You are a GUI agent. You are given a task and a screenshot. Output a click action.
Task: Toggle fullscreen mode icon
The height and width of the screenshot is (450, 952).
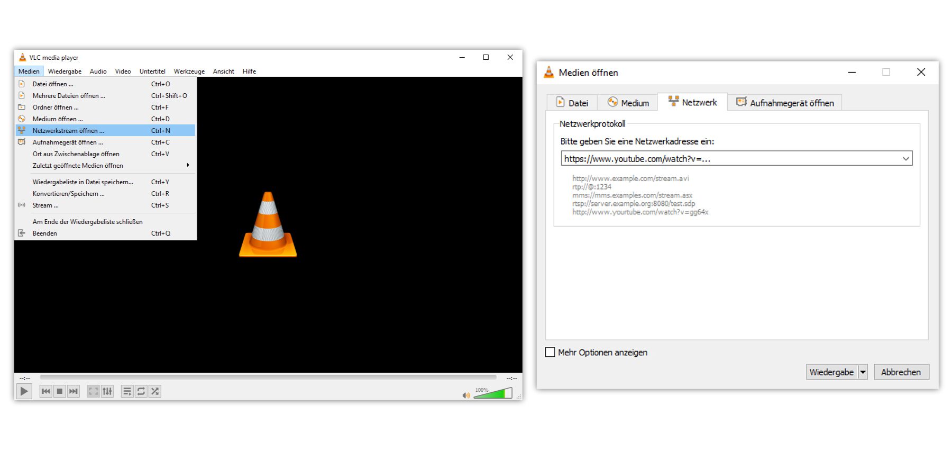point(93,391)
